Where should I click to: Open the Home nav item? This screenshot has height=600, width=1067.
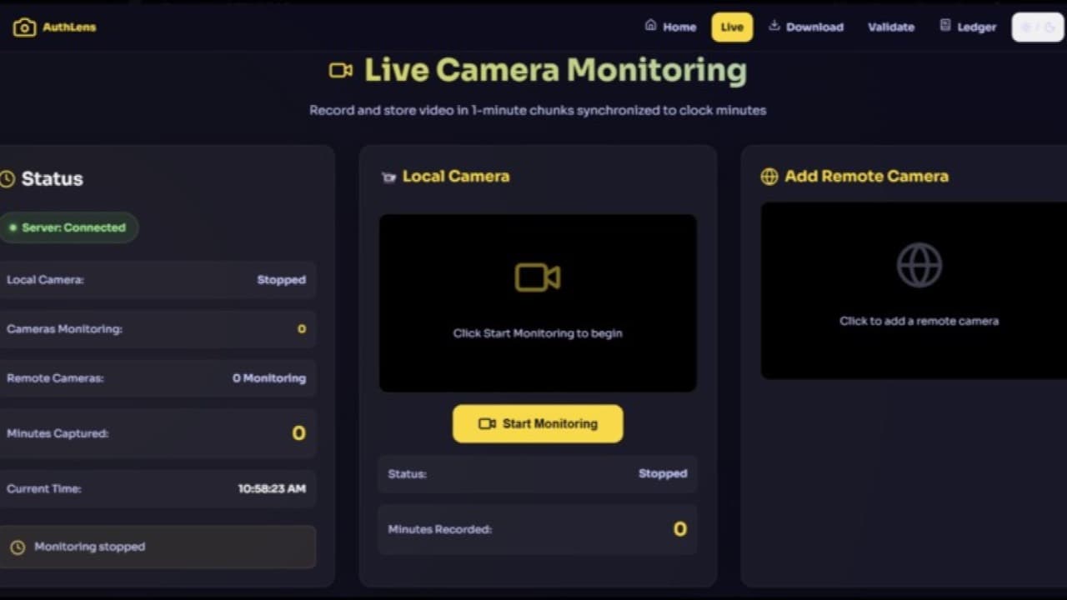(x=670, y=27)
